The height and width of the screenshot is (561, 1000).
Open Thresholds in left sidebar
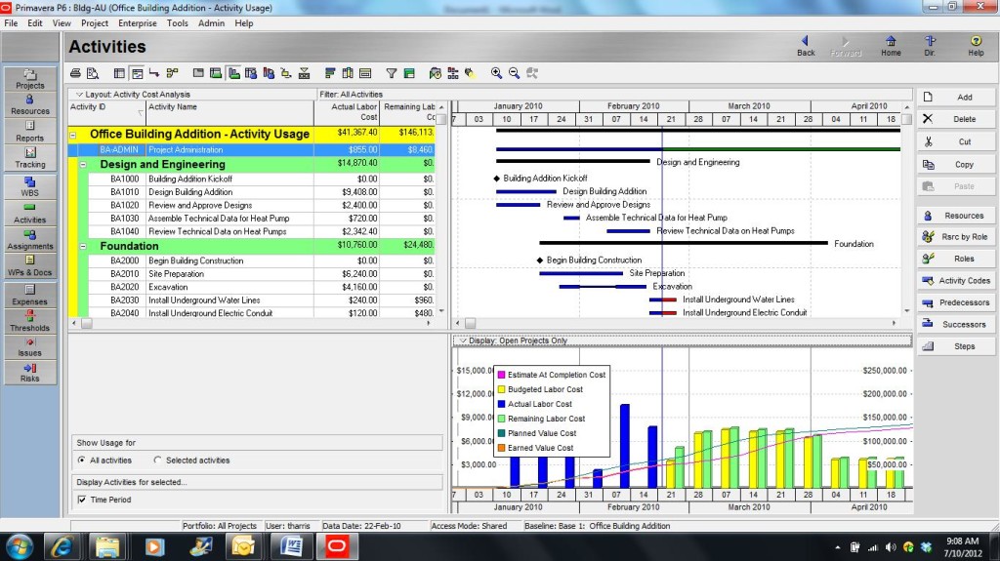point(30,321)
